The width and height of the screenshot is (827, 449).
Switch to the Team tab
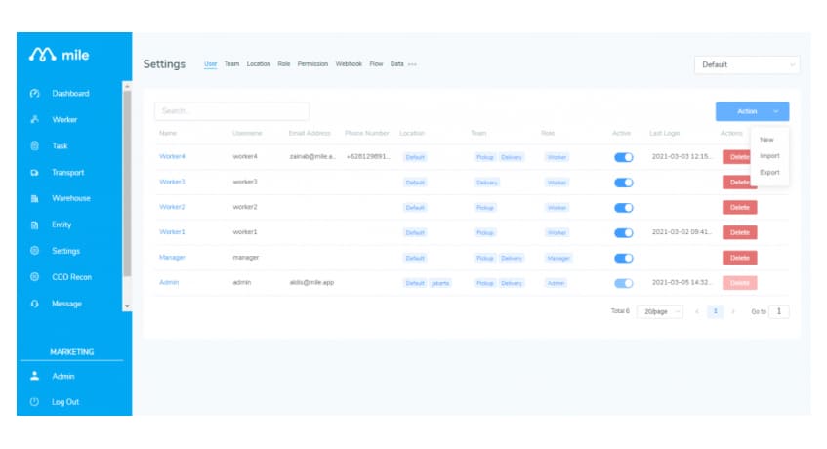(x=231, y=64)
